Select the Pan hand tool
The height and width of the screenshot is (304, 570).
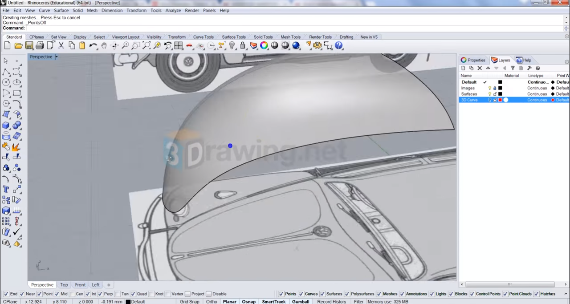click(x=104, y=45)
